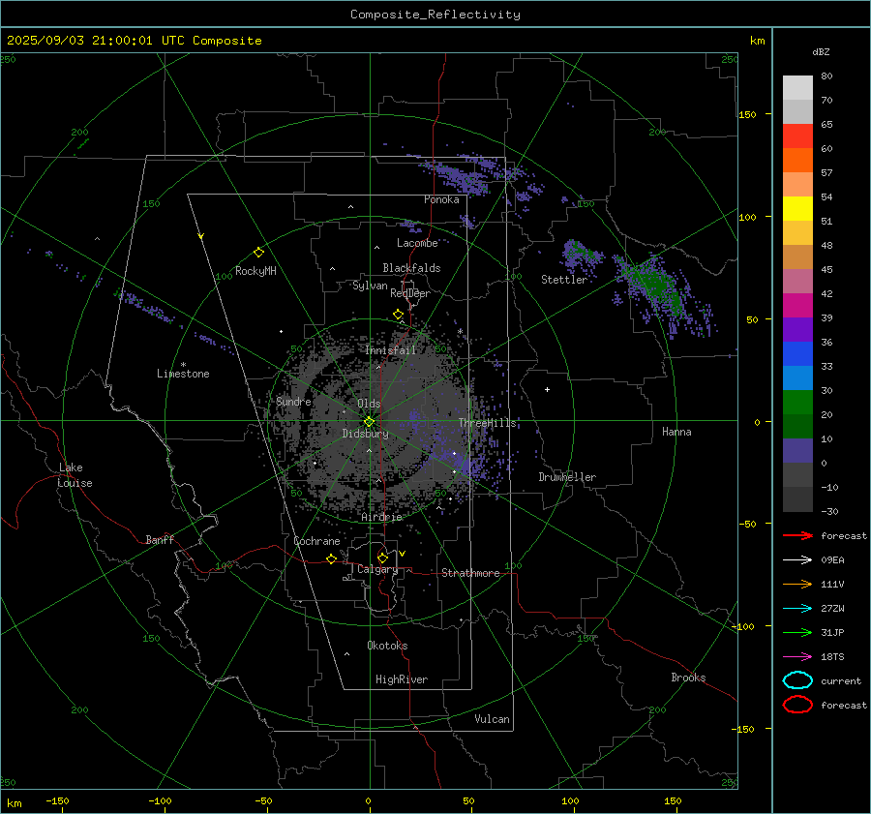Click the yellow radar-center diamond near Didsbury
Image resolution: width=871 pixels, height=814 pixels.
[369, 422]
